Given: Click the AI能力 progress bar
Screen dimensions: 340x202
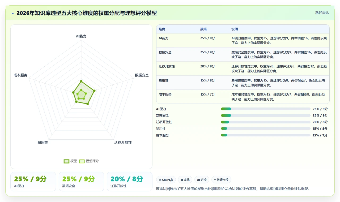Looking at the screenshot, I should (x=266, y=109).
